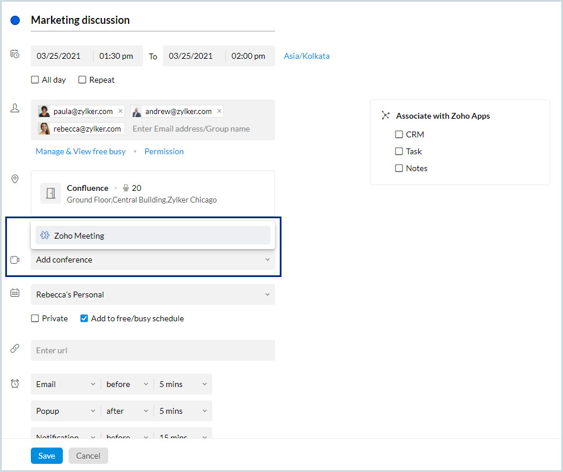563x472 pixels.
Task: Select Zoho Meeting from conference list
Action: point(152,236)
